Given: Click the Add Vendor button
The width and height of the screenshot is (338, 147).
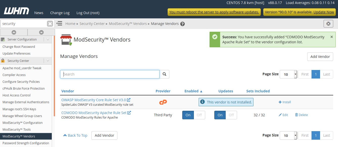Looking at the screenshot, I should point(320,57).
